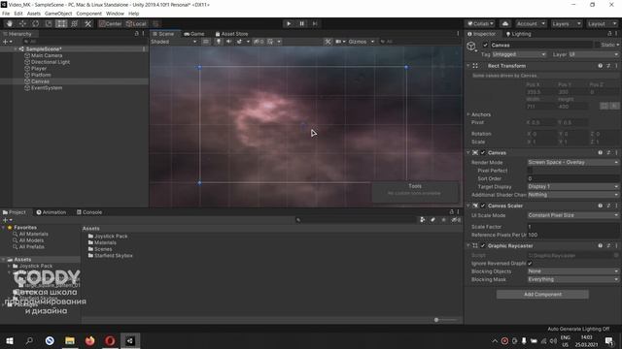Toggle Canvas object active checkbox

(x=485, y=46)
